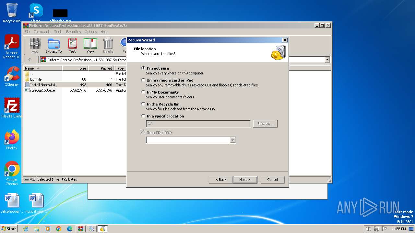Open the Options menu in WinRAR
The image size is (415, 233).
coord(91,32)
